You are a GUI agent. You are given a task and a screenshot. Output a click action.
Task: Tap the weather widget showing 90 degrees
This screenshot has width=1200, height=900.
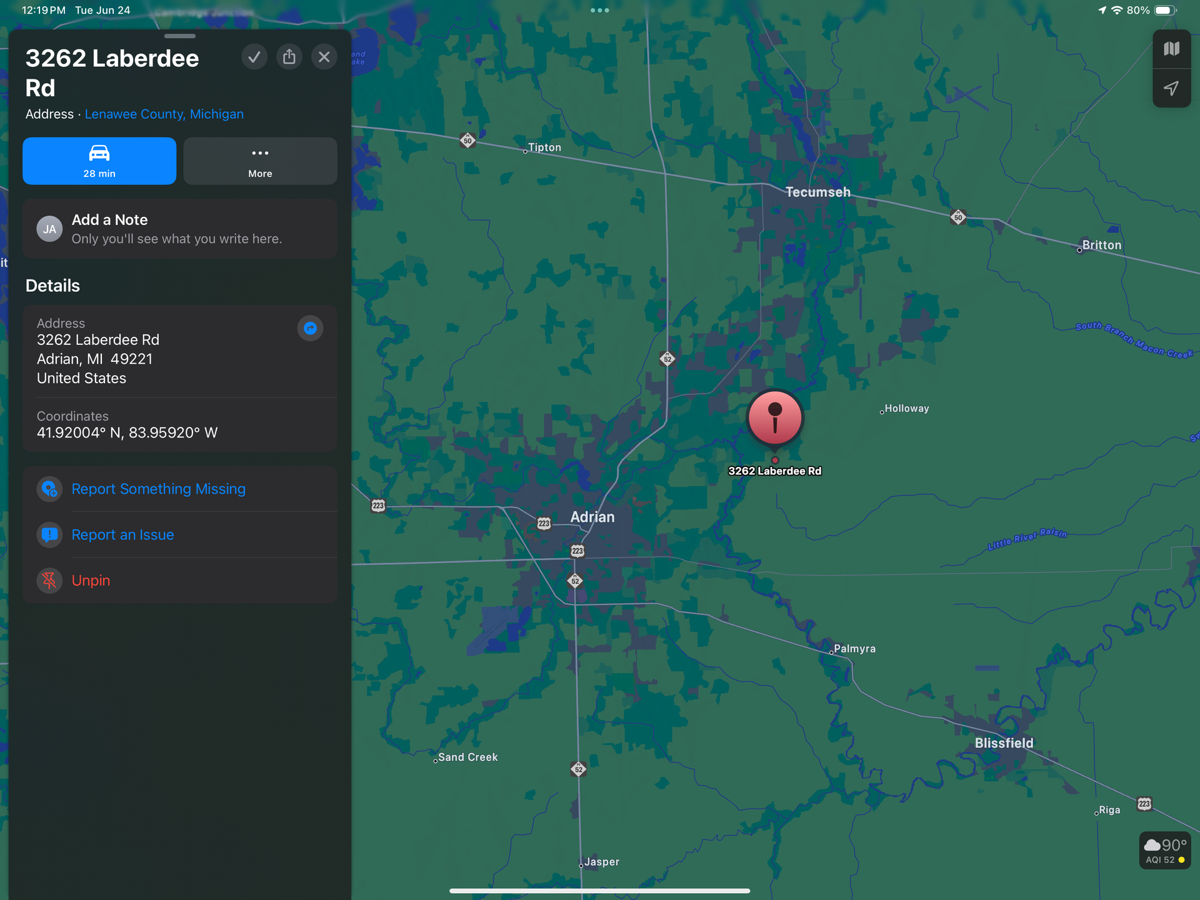[1166, 850]
